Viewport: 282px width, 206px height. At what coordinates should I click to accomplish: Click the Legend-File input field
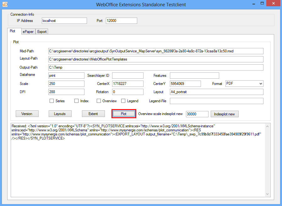pos(216,101)
